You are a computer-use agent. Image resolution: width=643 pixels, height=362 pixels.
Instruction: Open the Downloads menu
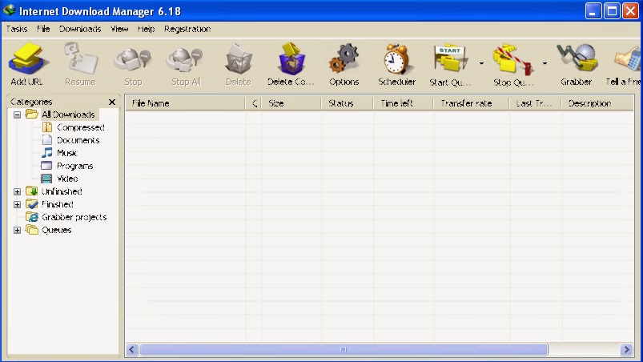[80, 29]
